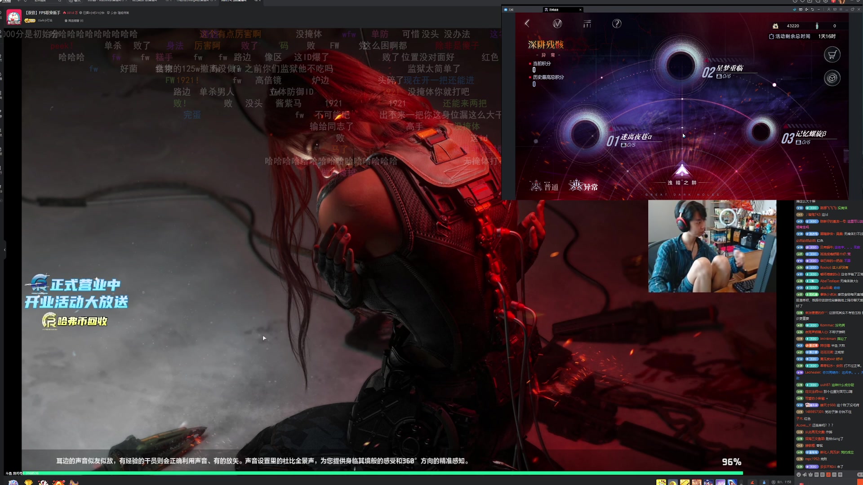
Task: Open the shopping cart shop button
Action: [832, 55]
